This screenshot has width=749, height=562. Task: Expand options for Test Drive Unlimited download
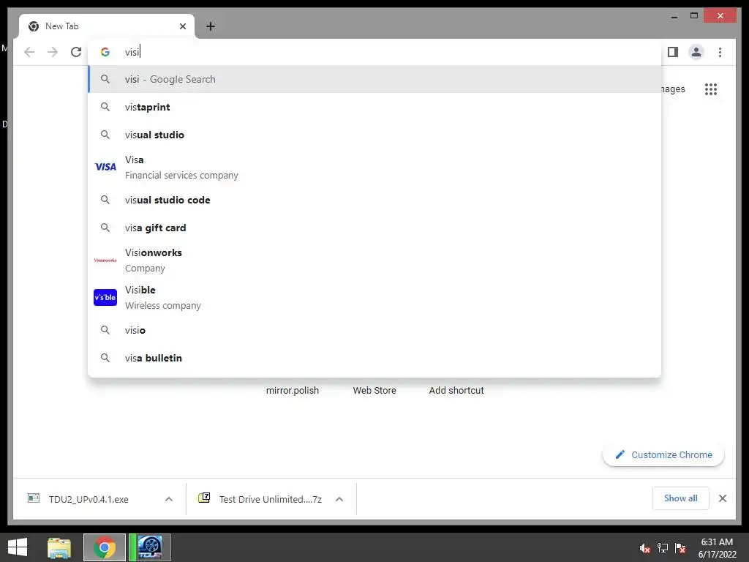tap(339, 499)
